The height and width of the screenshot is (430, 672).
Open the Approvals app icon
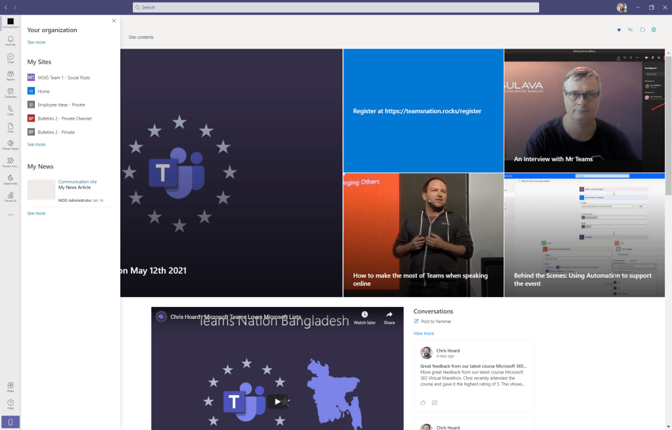tap(11, 179)
